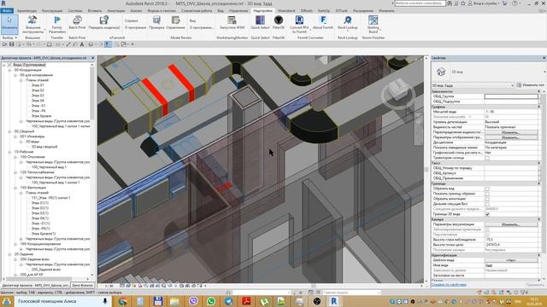
Task: Collapse the 10-Рабочие tree node
Action: click(10, 152)
